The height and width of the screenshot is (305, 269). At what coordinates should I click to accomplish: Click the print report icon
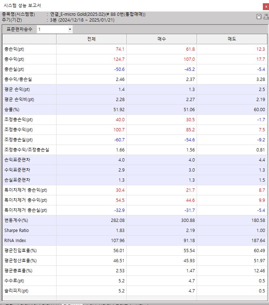coord(266,17)
